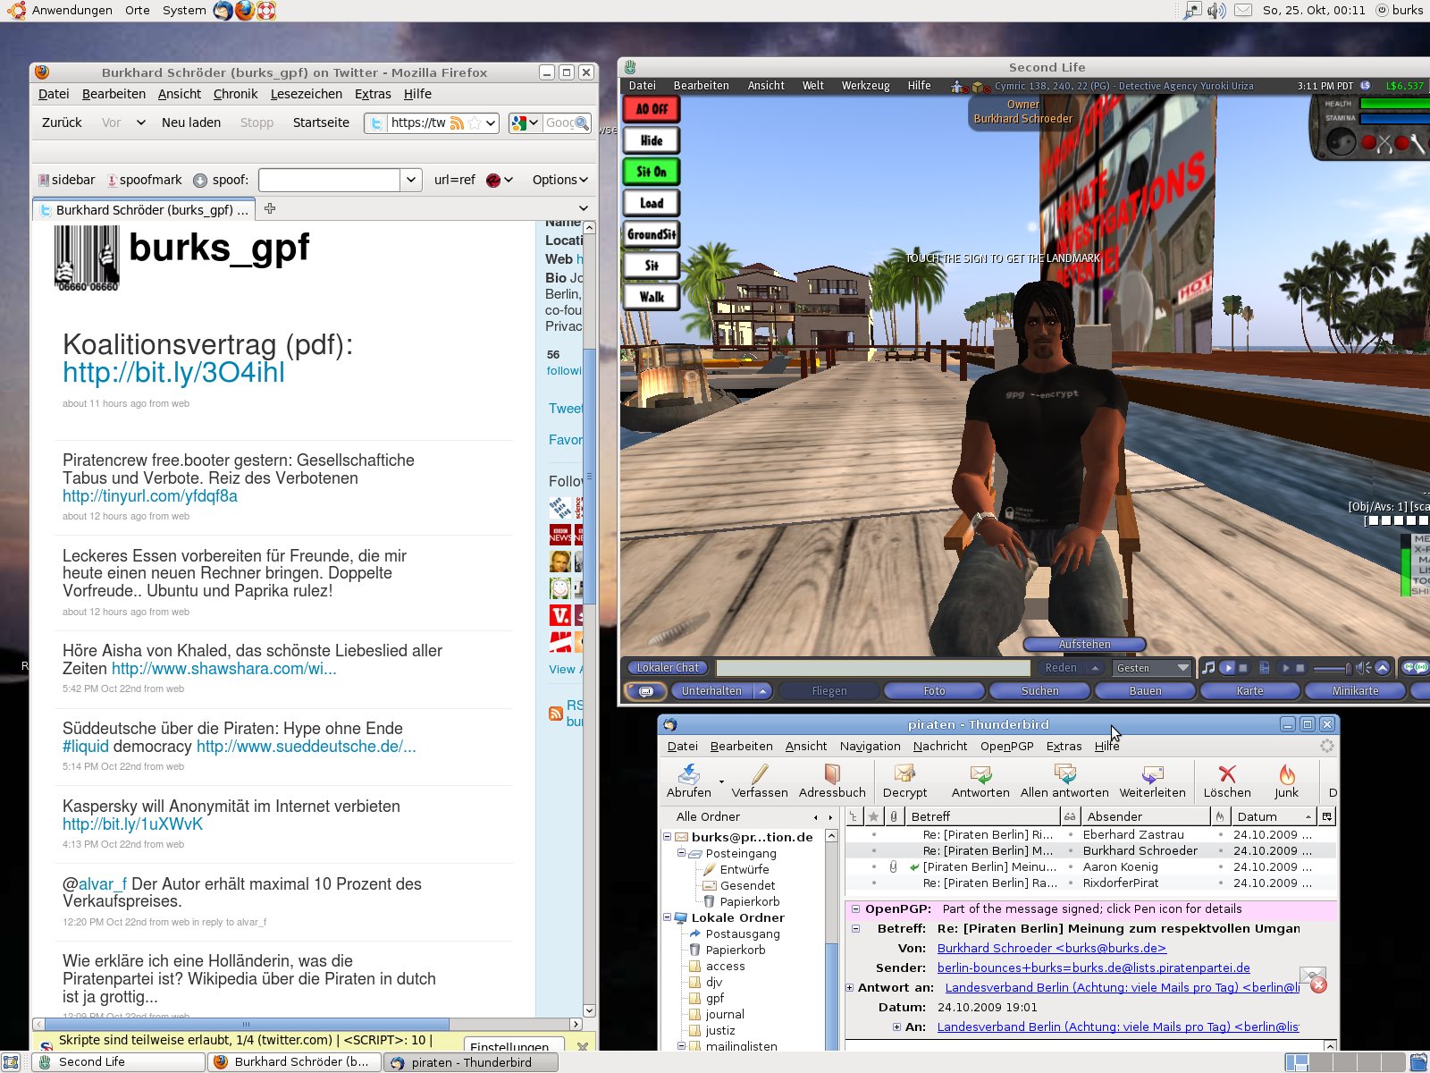The width and height of the screenshot is (1430, 1073).
Task: Open Gesten dropdown in Second Life
Action: pyautogui.click(x=1152, y=668)
